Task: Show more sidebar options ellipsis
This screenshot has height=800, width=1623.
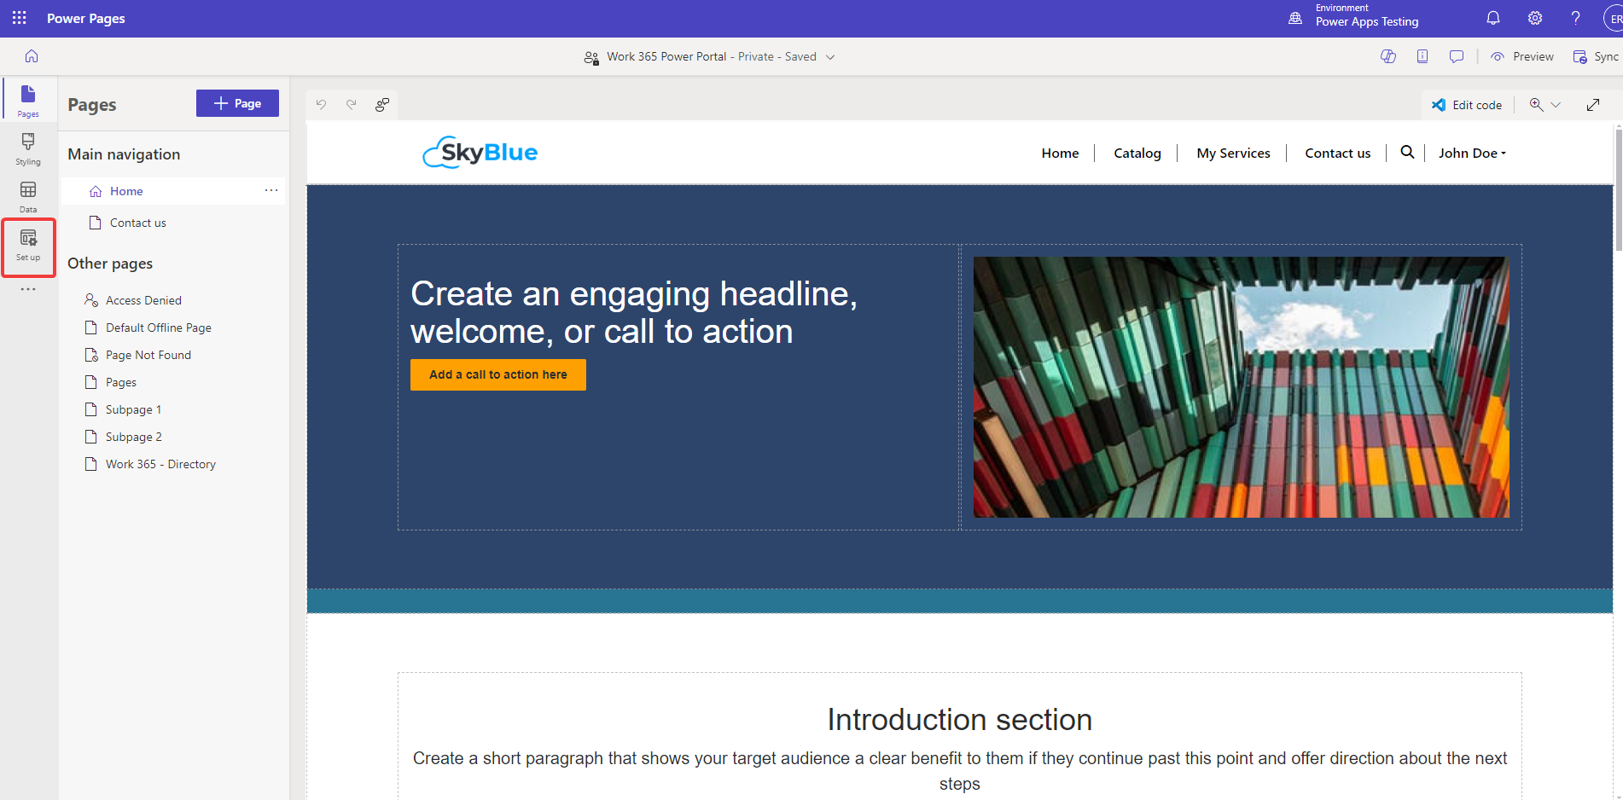Action: pyautogui.click(x=28, y=289)
